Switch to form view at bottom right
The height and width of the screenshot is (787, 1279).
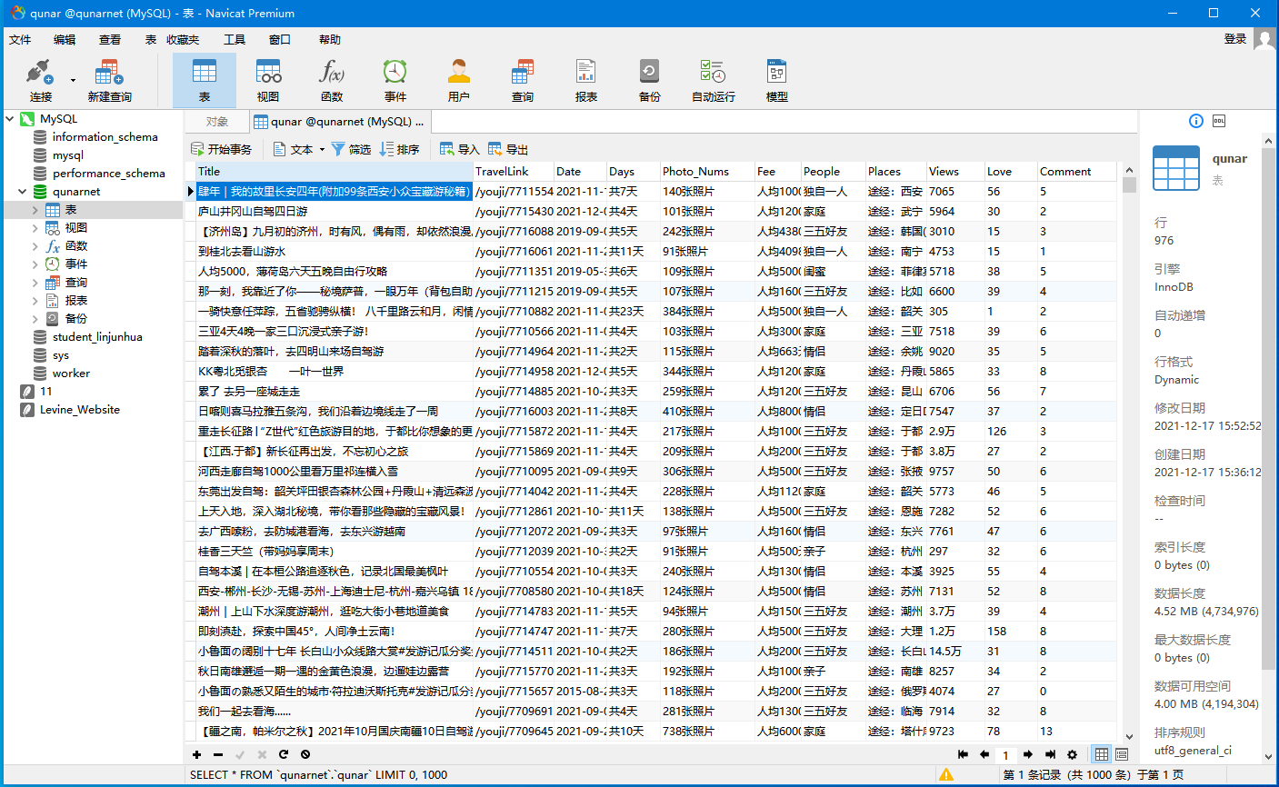pos(1122,755)
